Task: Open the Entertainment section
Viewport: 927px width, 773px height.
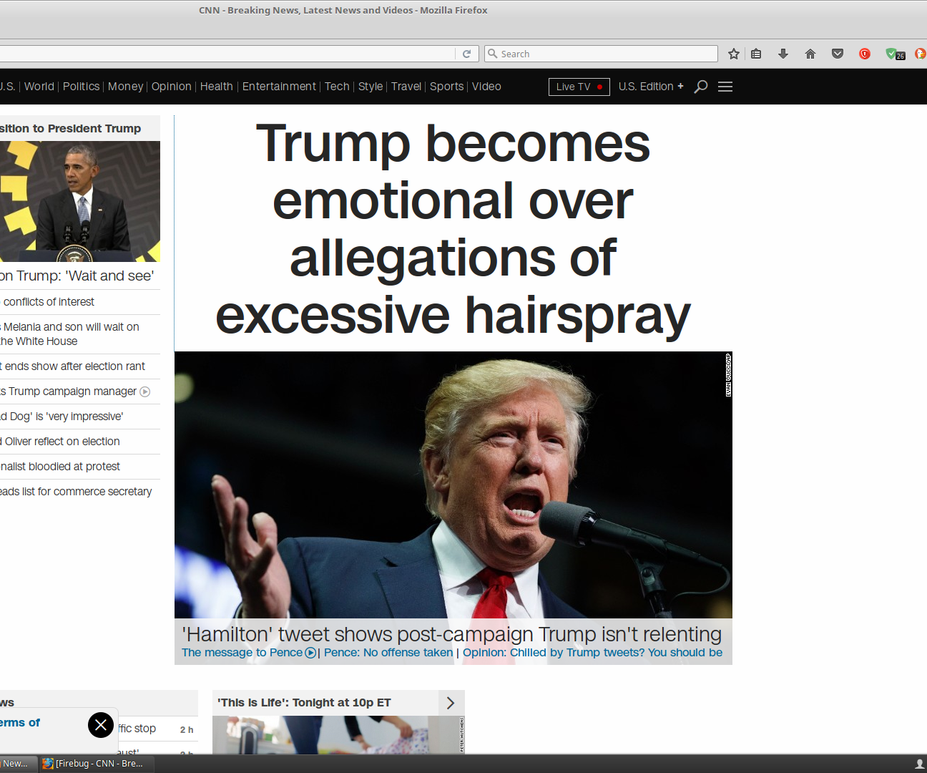Action: [279, 87]
